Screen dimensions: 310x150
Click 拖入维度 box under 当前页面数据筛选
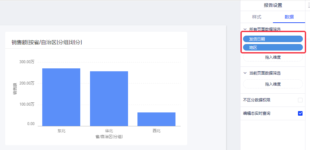[x=273, y=84]
